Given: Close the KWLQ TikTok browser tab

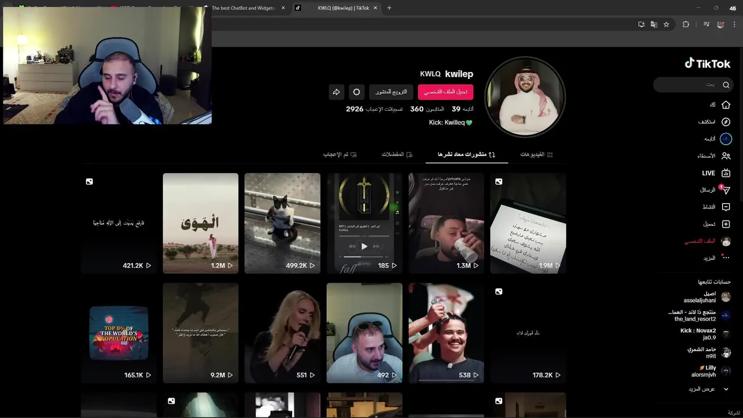Looking at the screenshot, I should point(376,8).
